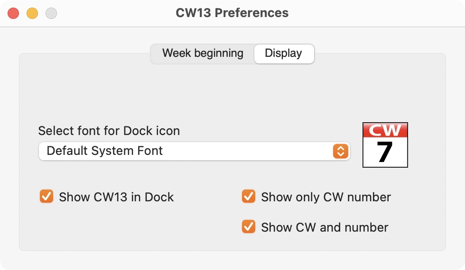Click the Show only CW number label
The width and height of the screenshot is (465, 270).
point(326,197)
